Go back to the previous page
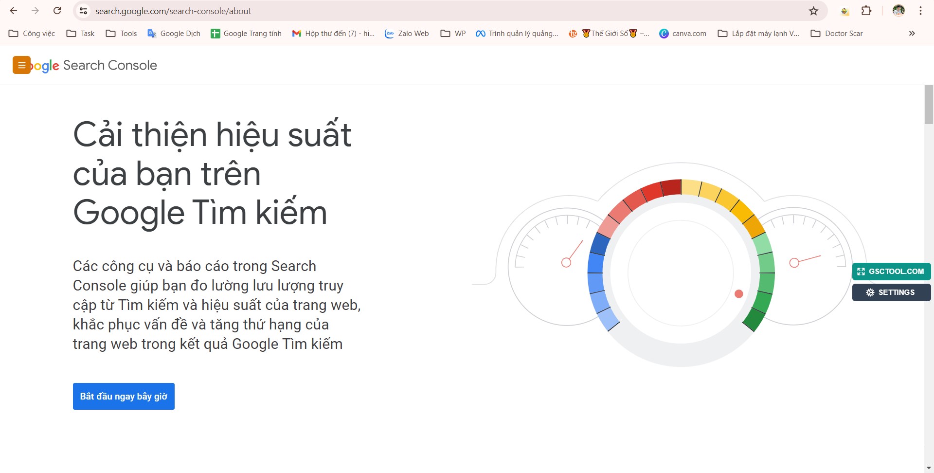The height and width of the screenshot is (473, 934). pyautogui.click(x=14, y=11)
